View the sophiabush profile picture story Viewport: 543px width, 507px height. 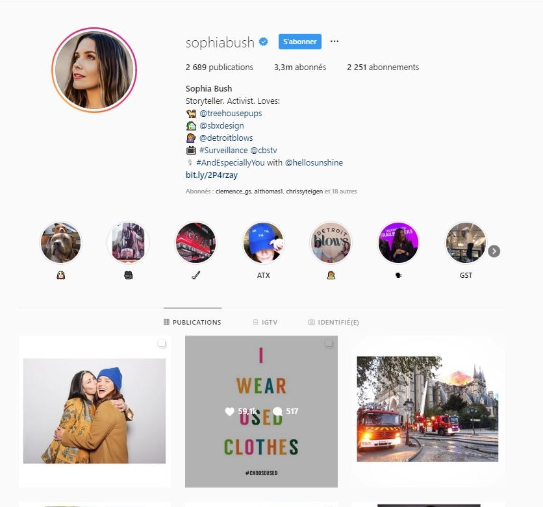[x=94, y=70]
